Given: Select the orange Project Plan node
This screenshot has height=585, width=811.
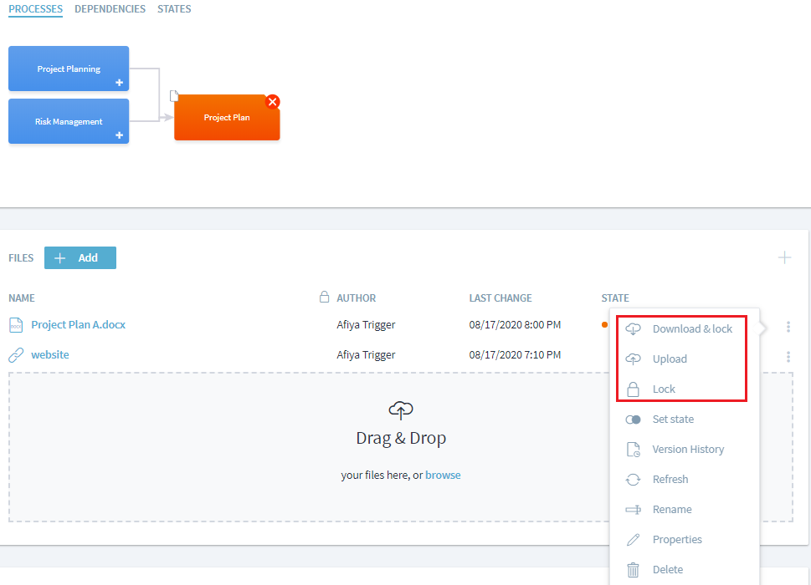Looking at the screenshot, I should pyautogui.click(x=227, y=118).
